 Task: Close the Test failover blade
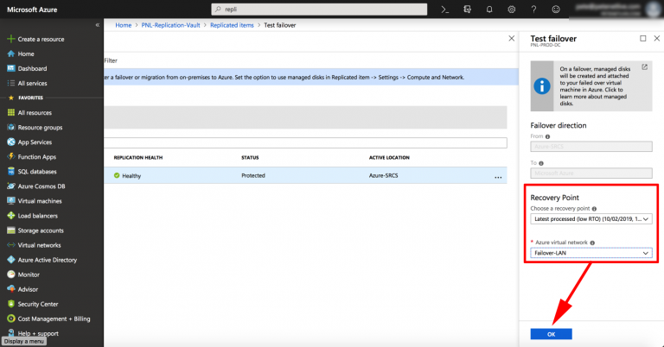point(657,39)
